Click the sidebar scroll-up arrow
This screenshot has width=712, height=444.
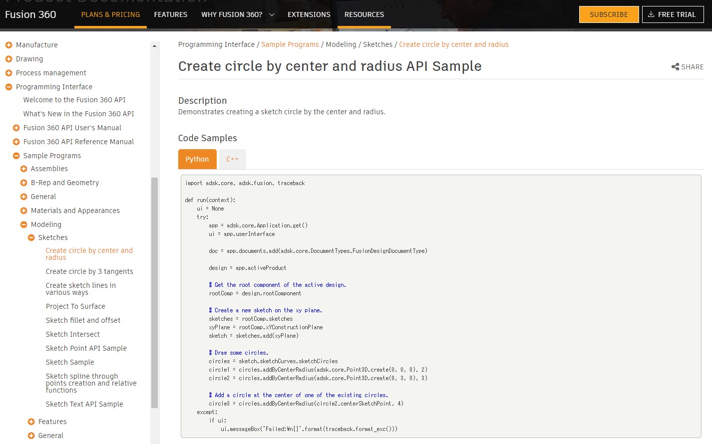154,46
